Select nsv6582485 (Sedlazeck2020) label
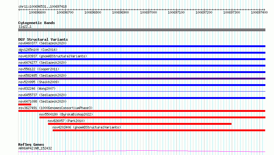The image size is (274, 155). 42,75
